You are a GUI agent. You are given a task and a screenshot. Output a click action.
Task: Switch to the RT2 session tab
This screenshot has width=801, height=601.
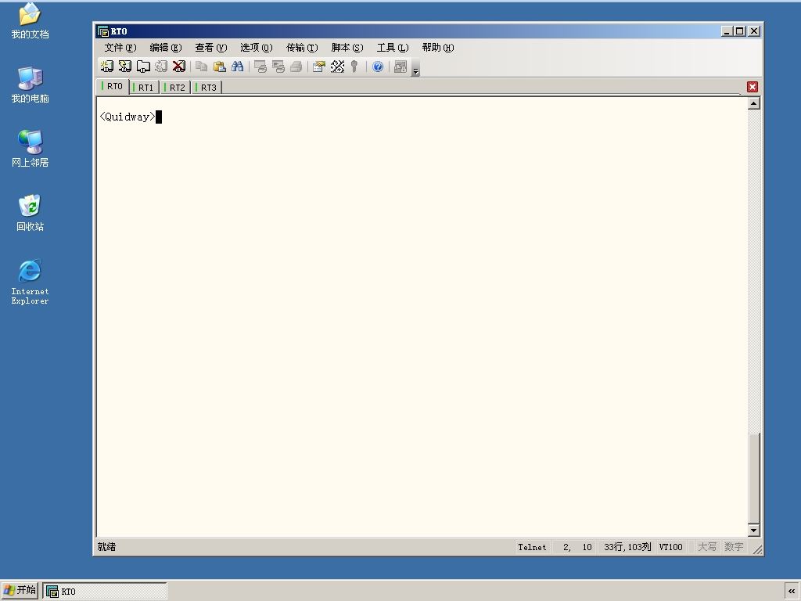[176, 88]
